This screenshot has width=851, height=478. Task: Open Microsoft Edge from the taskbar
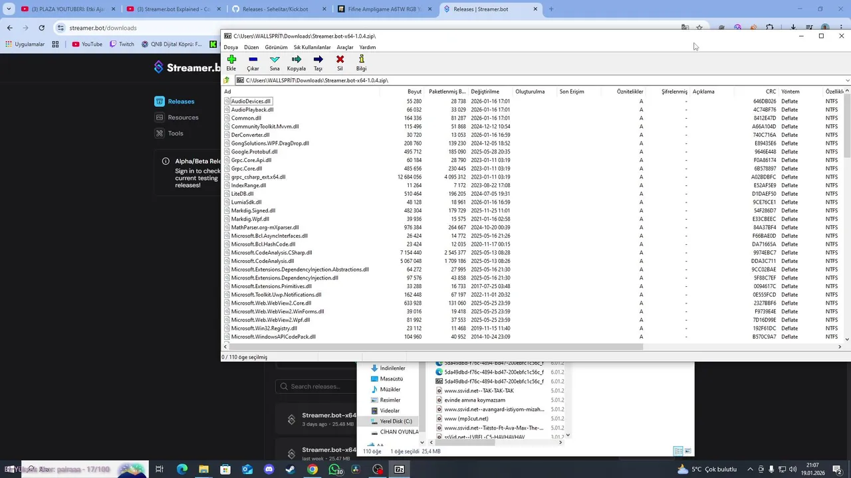coord(182,469)
